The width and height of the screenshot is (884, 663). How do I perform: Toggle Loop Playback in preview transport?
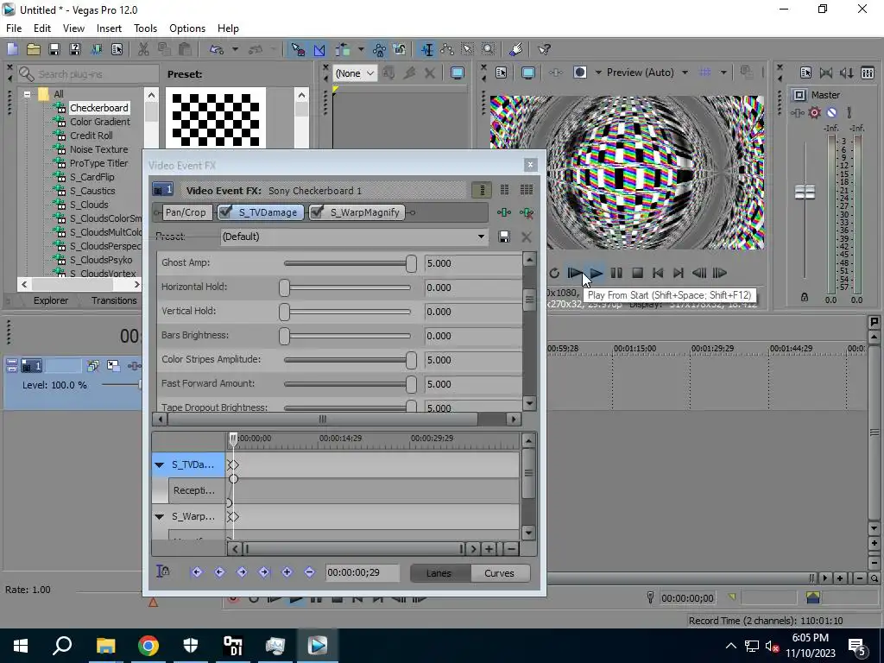coord(554,274)
